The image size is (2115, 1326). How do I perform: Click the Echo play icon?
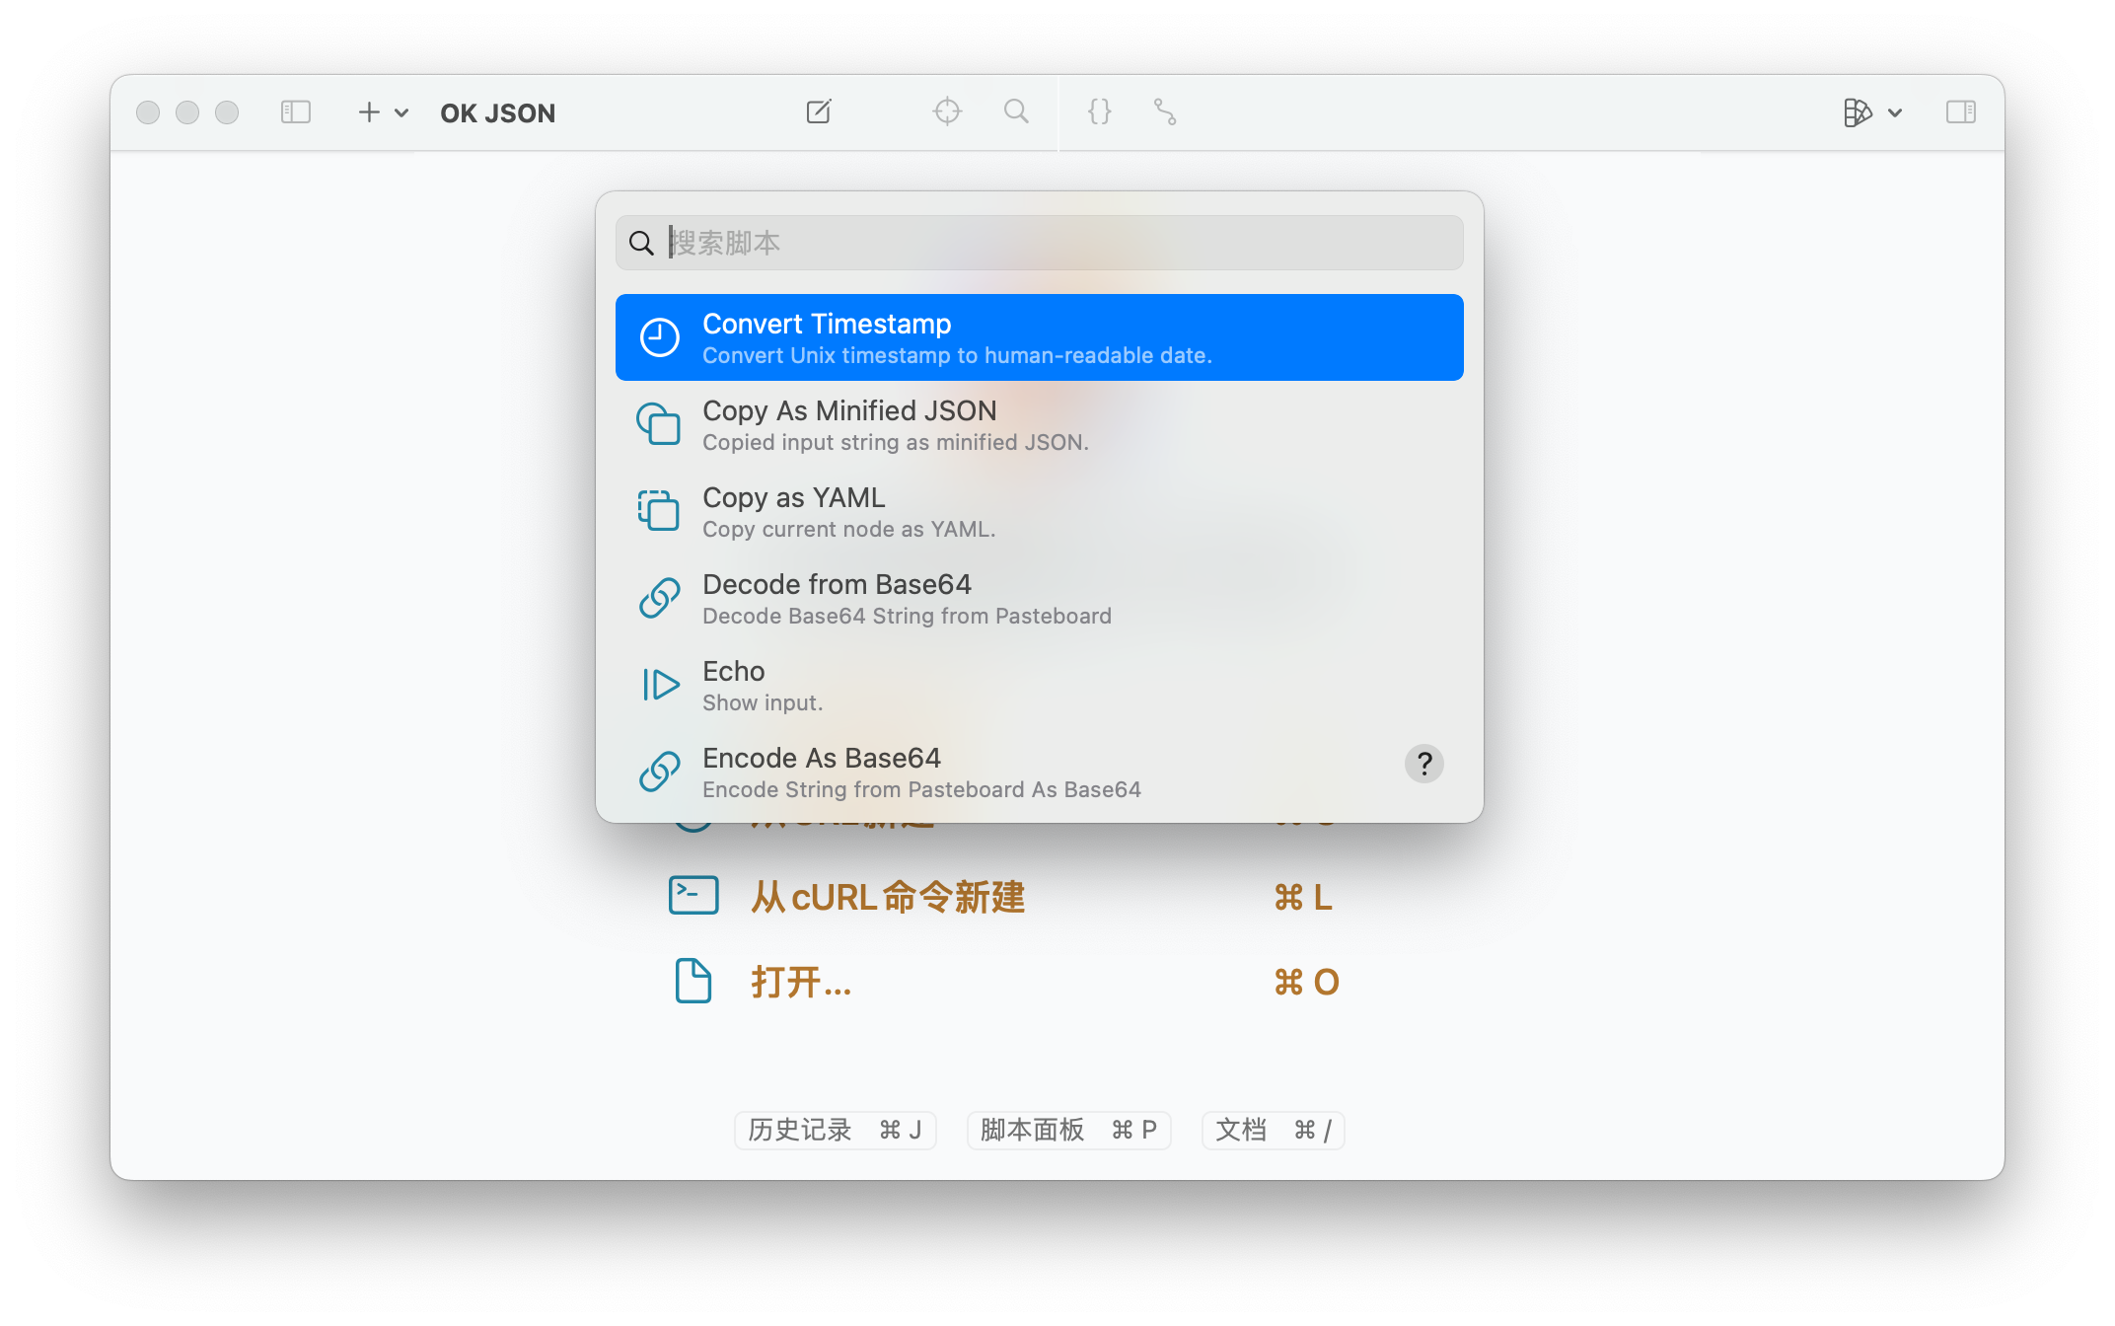click(x=661, y=685)
